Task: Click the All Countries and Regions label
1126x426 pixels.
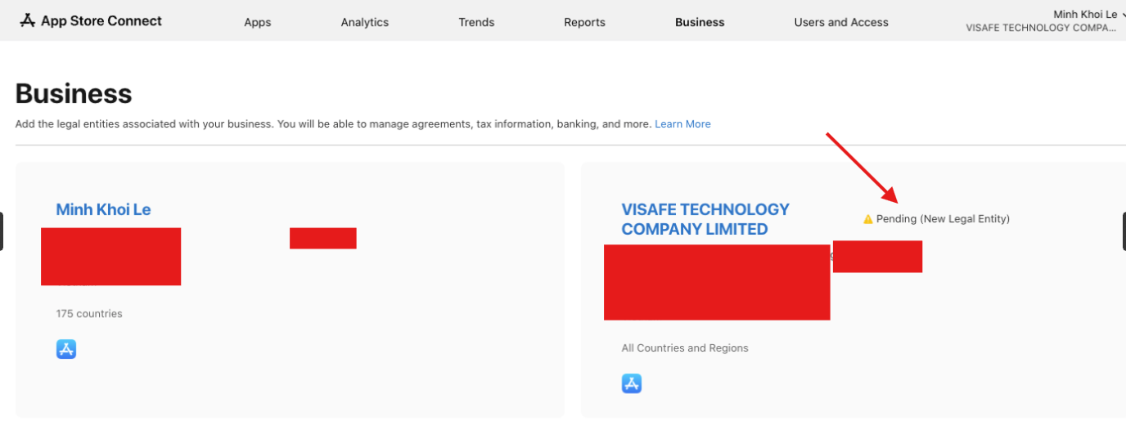Action: 685,348
